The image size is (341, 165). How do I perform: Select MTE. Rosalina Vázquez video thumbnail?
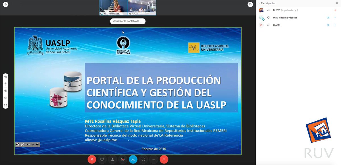[113, 8]
